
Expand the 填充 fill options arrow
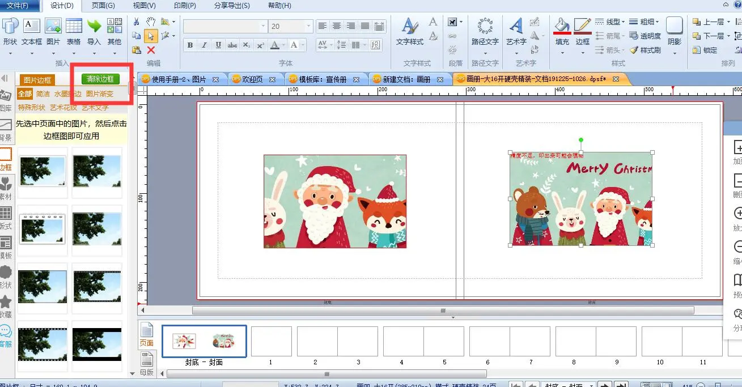(562, 53)
